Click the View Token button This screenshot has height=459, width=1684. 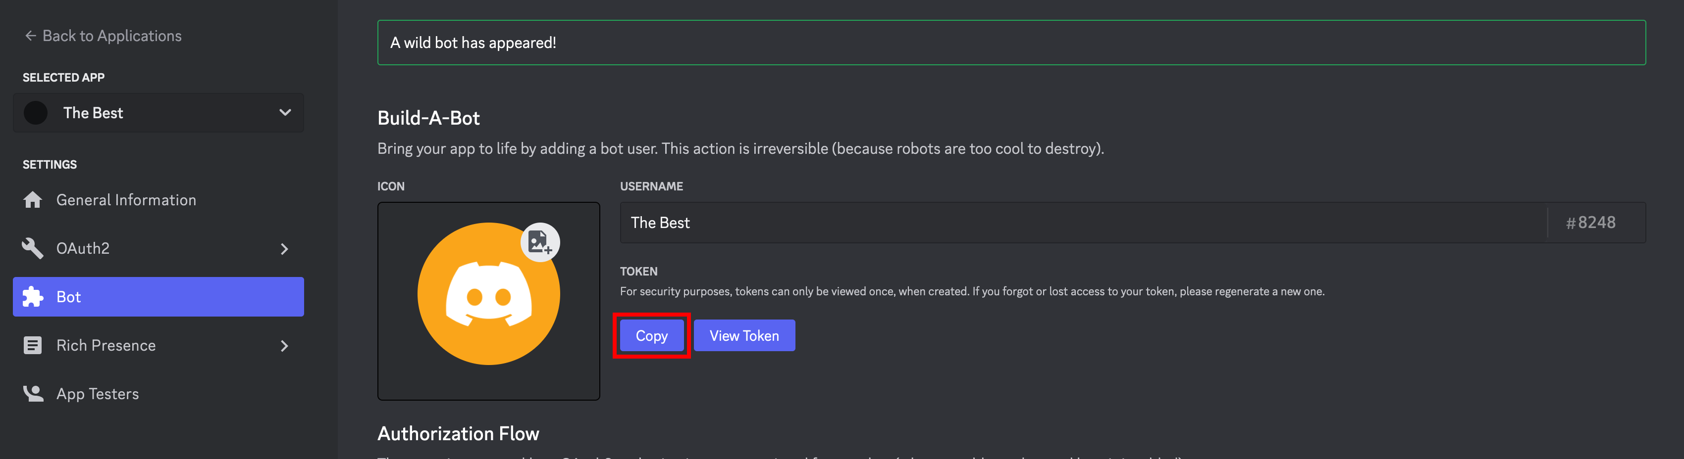744,336
